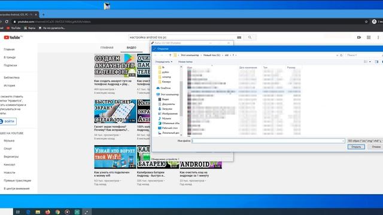383x215 pixels.
Task: Open the video title 'Как очистить кэш на андроиде'
Action: pos(194,174)
